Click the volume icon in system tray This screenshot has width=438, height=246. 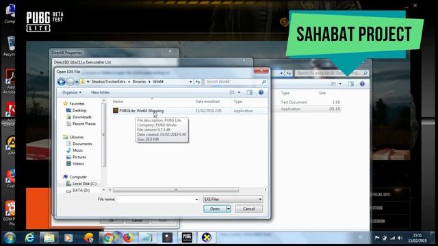tap(400, 238)
